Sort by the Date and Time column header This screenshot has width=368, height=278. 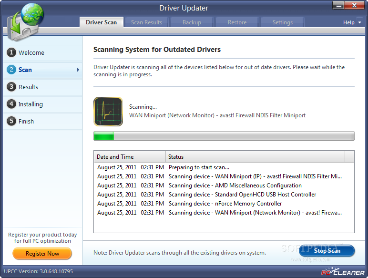(x=130, y=157)
